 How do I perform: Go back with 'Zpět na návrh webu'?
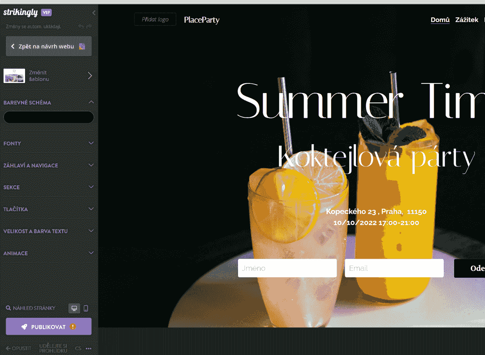(48, 46)
